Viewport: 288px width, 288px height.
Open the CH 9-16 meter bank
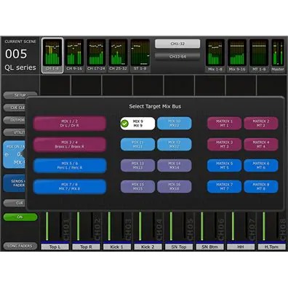tap(74, 55)
